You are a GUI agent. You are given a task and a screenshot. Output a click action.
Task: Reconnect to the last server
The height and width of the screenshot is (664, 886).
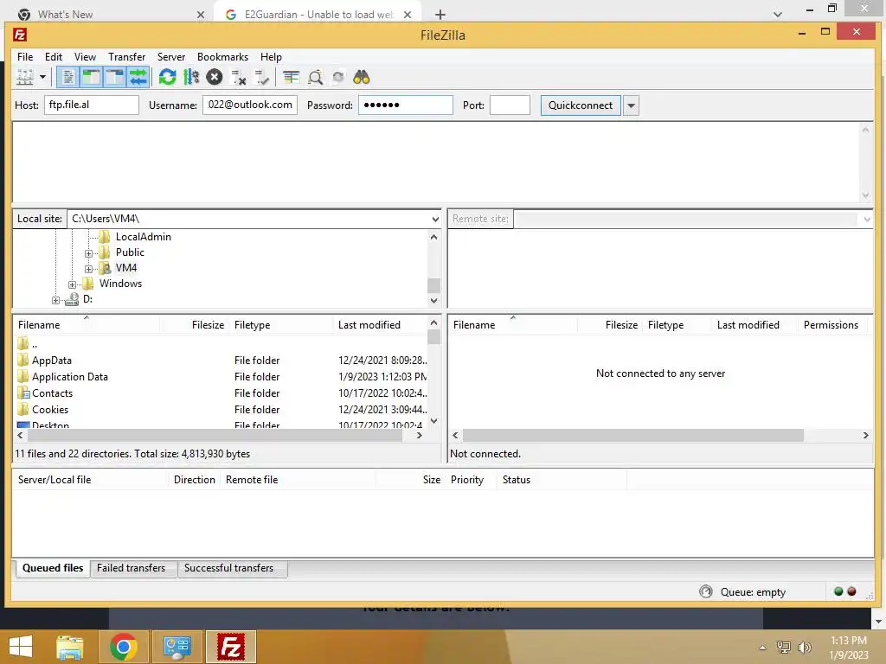[261, 77]
